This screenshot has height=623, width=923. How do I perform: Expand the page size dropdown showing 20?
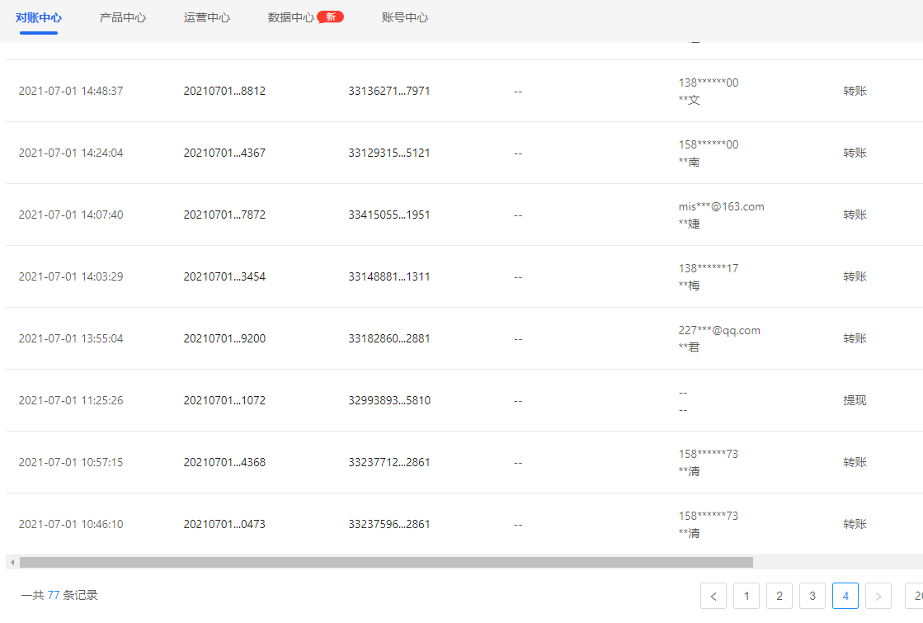tap(914, 596)
